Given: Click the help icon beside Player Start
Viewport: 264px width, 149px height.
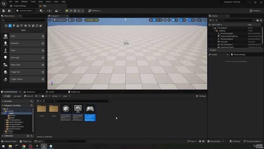Looking at the screenshot, I should (x=43, y=65).
